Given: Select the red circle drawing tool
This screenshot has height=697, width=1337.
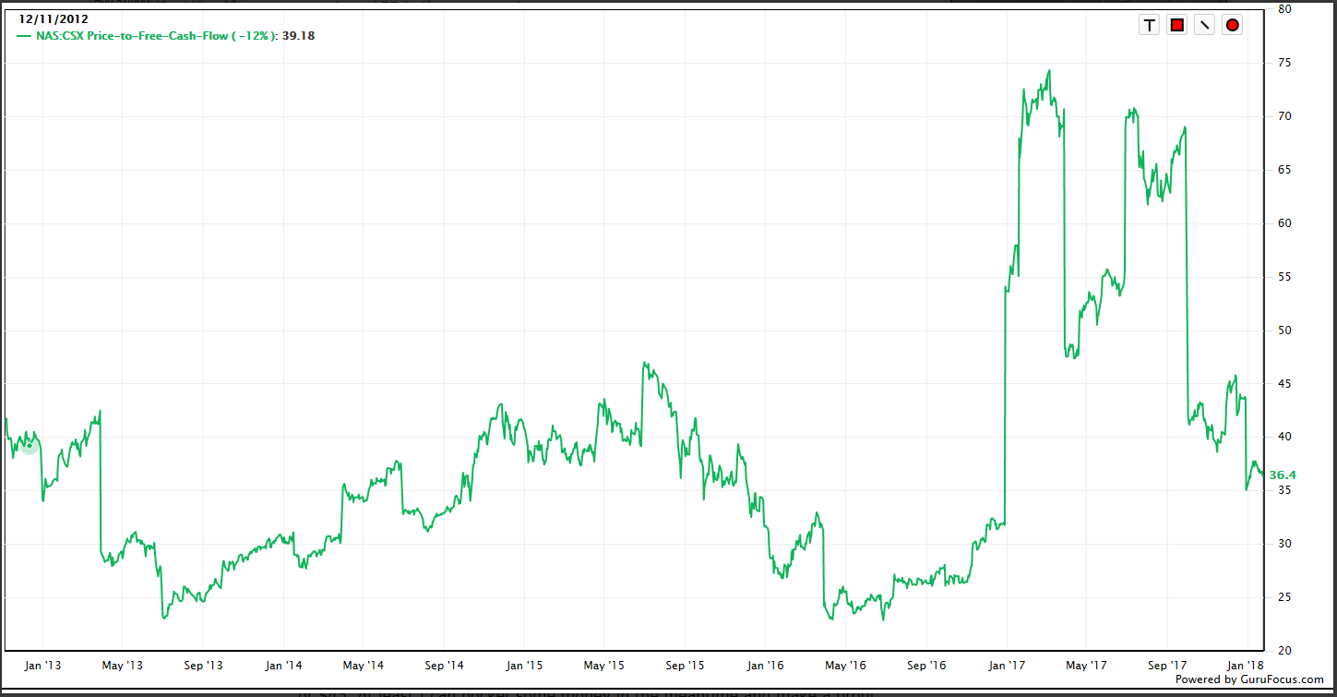Looking at the screenshot, I should tap(1232, 25).
